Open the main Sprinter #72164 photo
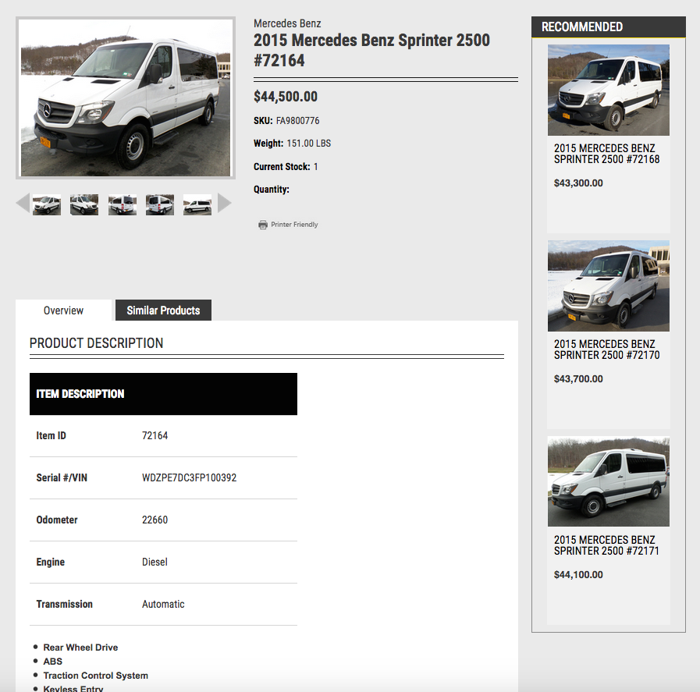The image size is (700, 692). pos(126,98)
